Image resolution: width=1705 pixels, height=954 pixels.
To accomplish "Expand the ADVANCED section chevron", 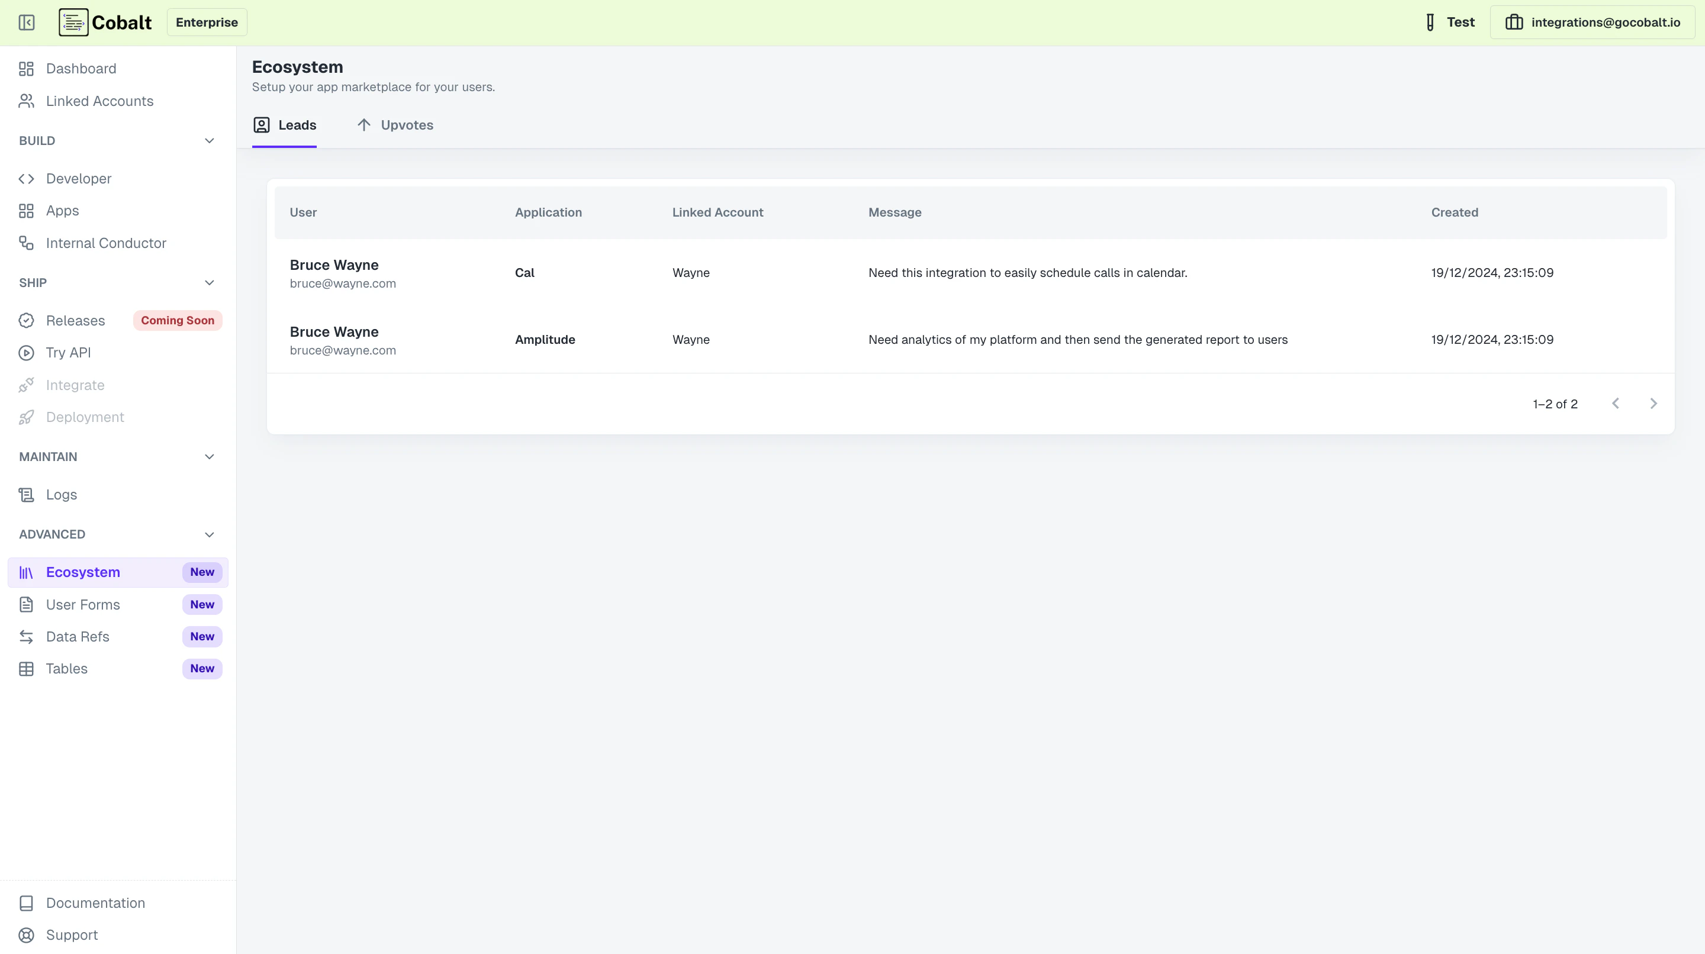I will (209, 534).
